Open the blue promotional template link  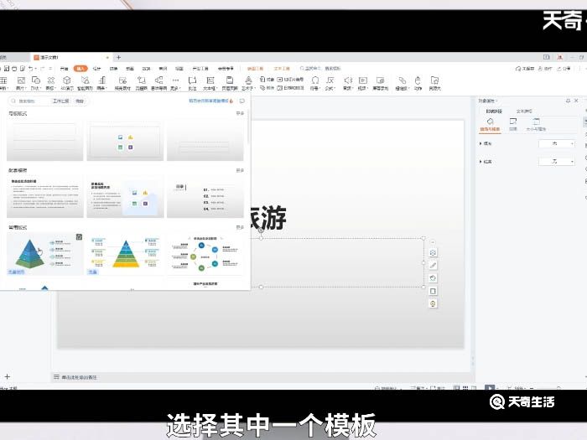[210, 101]
